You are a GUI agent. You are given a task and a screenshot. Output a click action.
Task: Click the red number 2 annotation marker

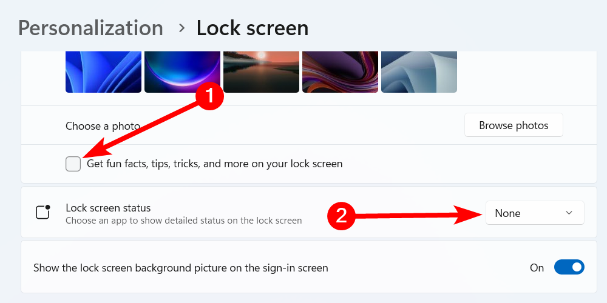pos(341,215)
